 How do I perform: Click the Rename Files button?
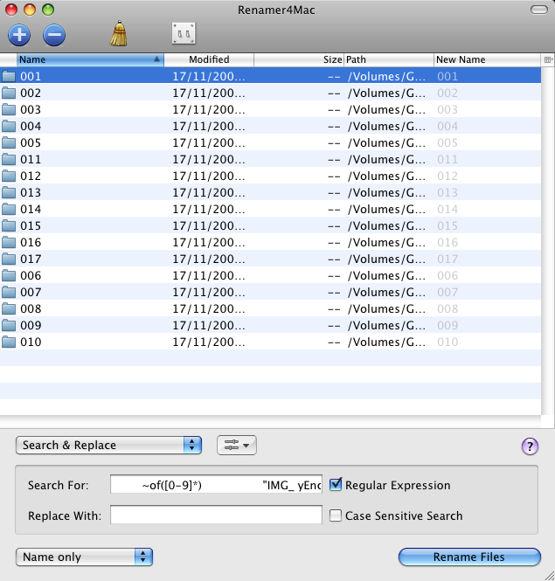[x=469, y=557]
